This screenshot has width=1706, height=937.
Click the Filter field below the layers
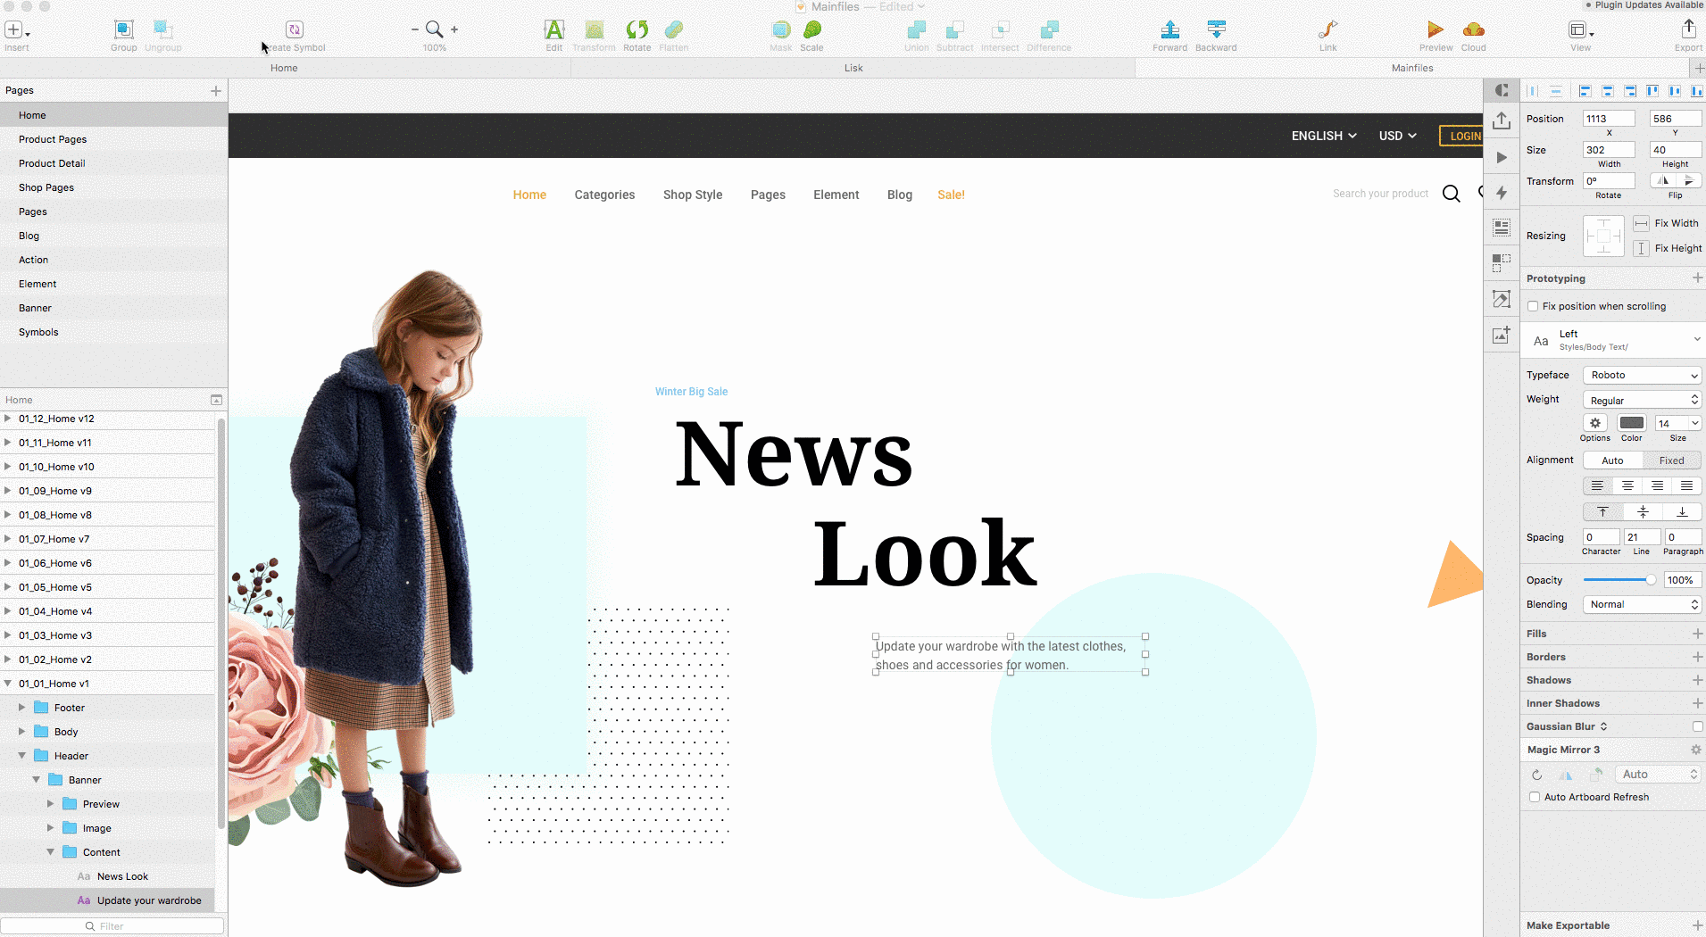pyautogui.click(x=112, y=925)
